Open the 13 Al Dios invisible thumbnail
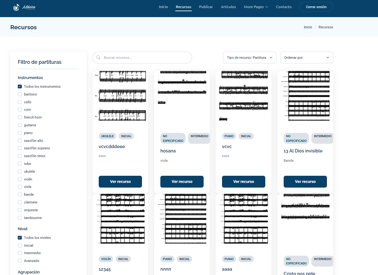This screenshot has height=275, width=378. pyautogui.click(x=305, y=96)
